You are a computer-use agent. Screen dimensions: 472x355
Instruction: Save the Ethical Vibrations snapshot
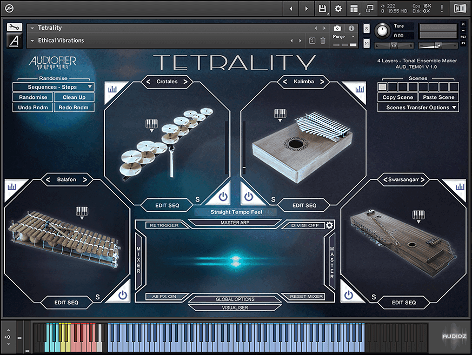click(312, 41)
